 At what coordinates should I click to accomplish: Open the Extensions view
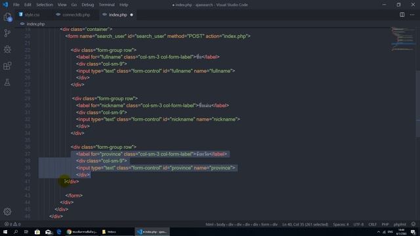click(7, 66)
